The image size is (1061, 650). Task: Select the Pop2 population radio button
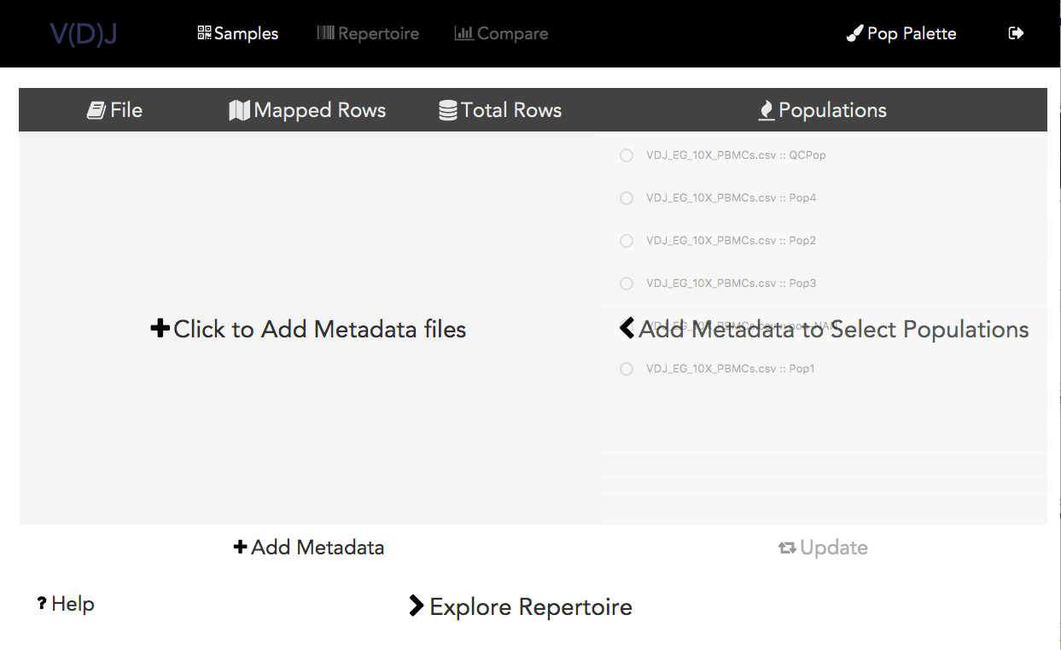(x=626, y=241)
